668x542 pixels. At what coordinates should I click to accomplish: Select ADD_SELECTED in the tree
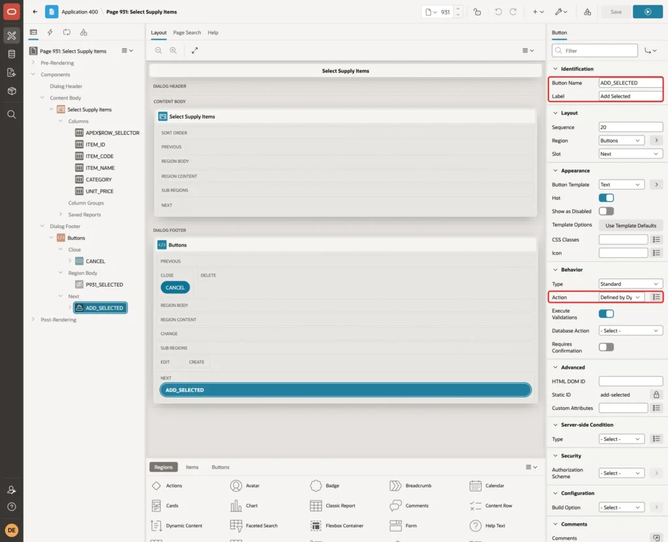pyautogui.click(x=100, y=308)
